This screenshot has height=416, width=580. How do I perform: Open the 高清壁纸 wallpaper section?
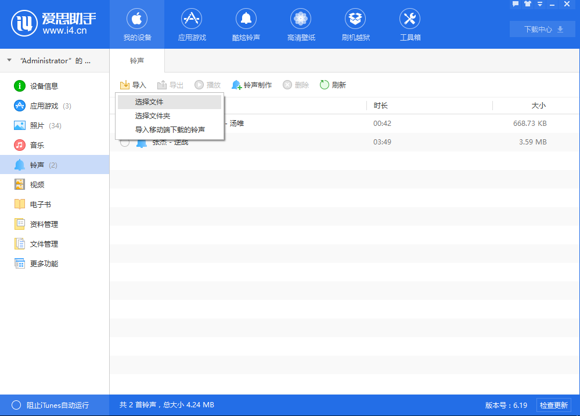pos(301,19)
